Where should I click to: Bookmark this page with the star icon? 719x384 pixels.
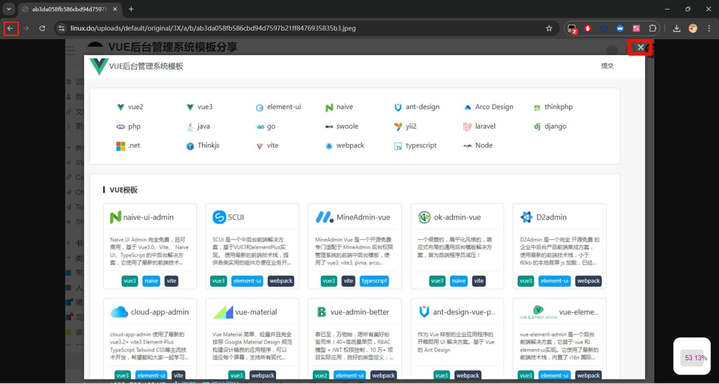[x=549, y=28]
